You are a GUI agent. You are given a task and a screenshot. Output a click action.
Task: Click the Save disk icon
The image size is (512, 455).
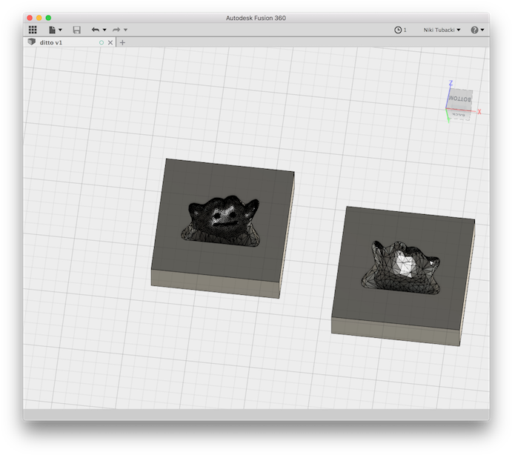[77, 30]
